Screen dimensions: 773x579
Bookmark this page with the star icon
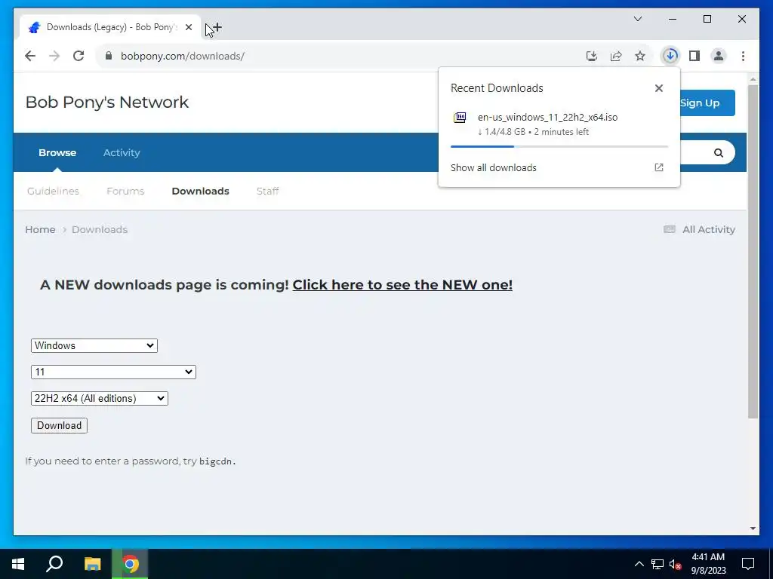(640, 56)
